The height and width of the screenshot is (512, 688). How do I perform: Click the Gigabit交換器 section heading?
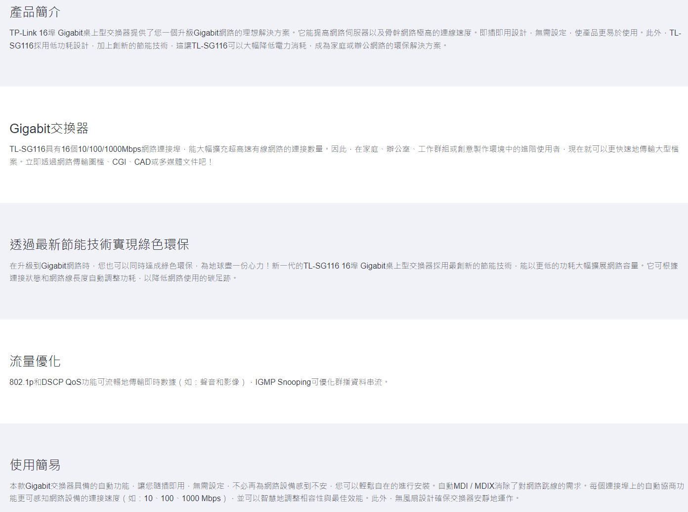tap(49, 129)
